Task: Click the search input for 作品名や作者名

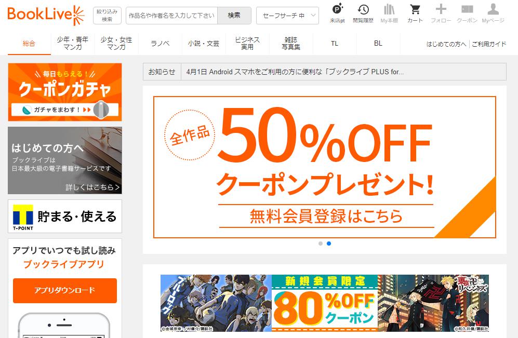Action: pos(171,16)
